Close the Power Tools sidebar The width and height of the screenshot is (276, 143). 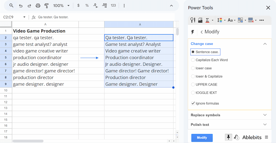[268, 8]
